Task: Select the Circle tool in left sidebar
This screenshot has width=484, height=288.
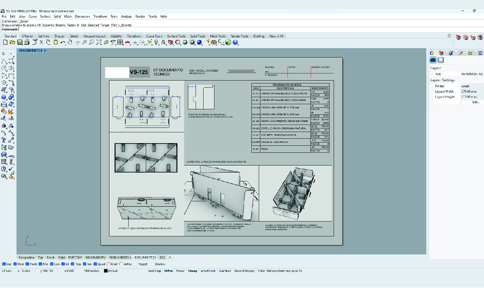Action: click(4, 68)
